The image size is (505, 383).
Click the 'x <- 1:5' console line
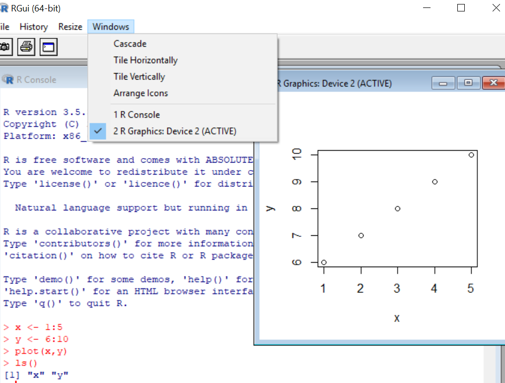click(33, 327)
